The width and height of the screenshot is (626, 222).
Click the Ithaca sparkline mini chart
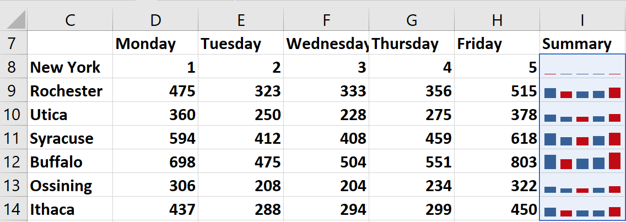582,210
